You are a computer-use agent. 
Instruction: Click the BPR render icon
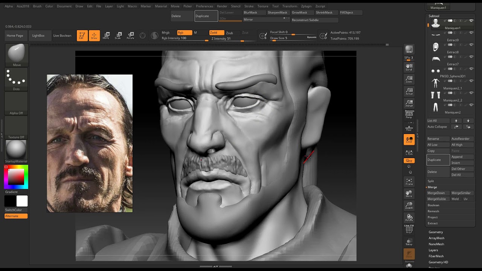tap(409, 50)
